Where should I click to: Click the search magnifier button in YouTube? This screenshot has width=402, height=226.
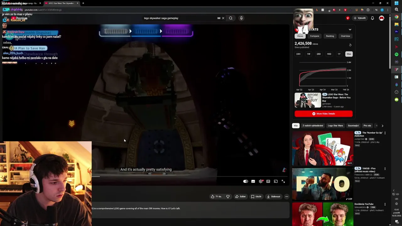pyautogui.click(x=231, y=18)
